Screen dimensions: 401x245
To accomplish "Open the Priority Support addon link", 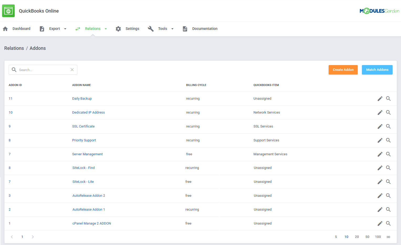I will 84,140.
